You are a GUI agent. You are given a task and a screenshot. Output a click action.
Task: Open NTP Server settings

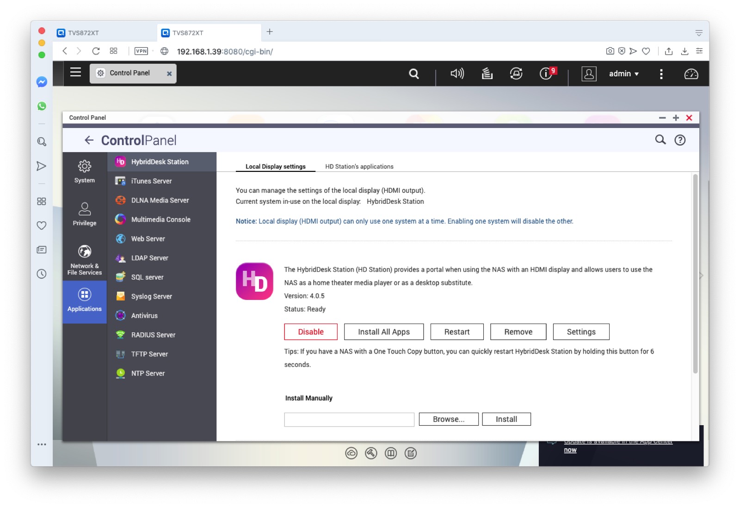162,373
